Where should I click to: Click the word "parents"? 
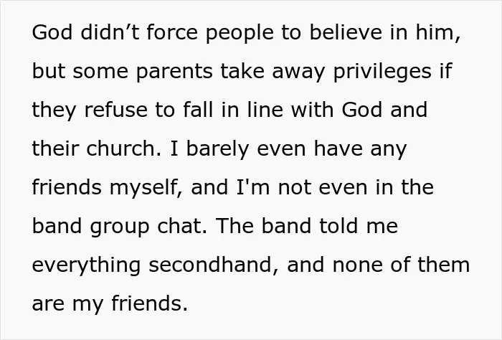(174, 72)
